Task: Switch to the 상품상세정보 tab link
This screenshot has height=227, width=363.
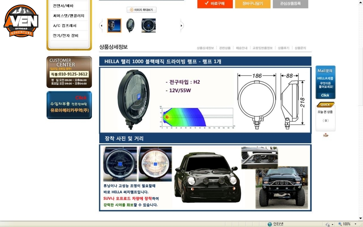Action: [x=205, y=48]
